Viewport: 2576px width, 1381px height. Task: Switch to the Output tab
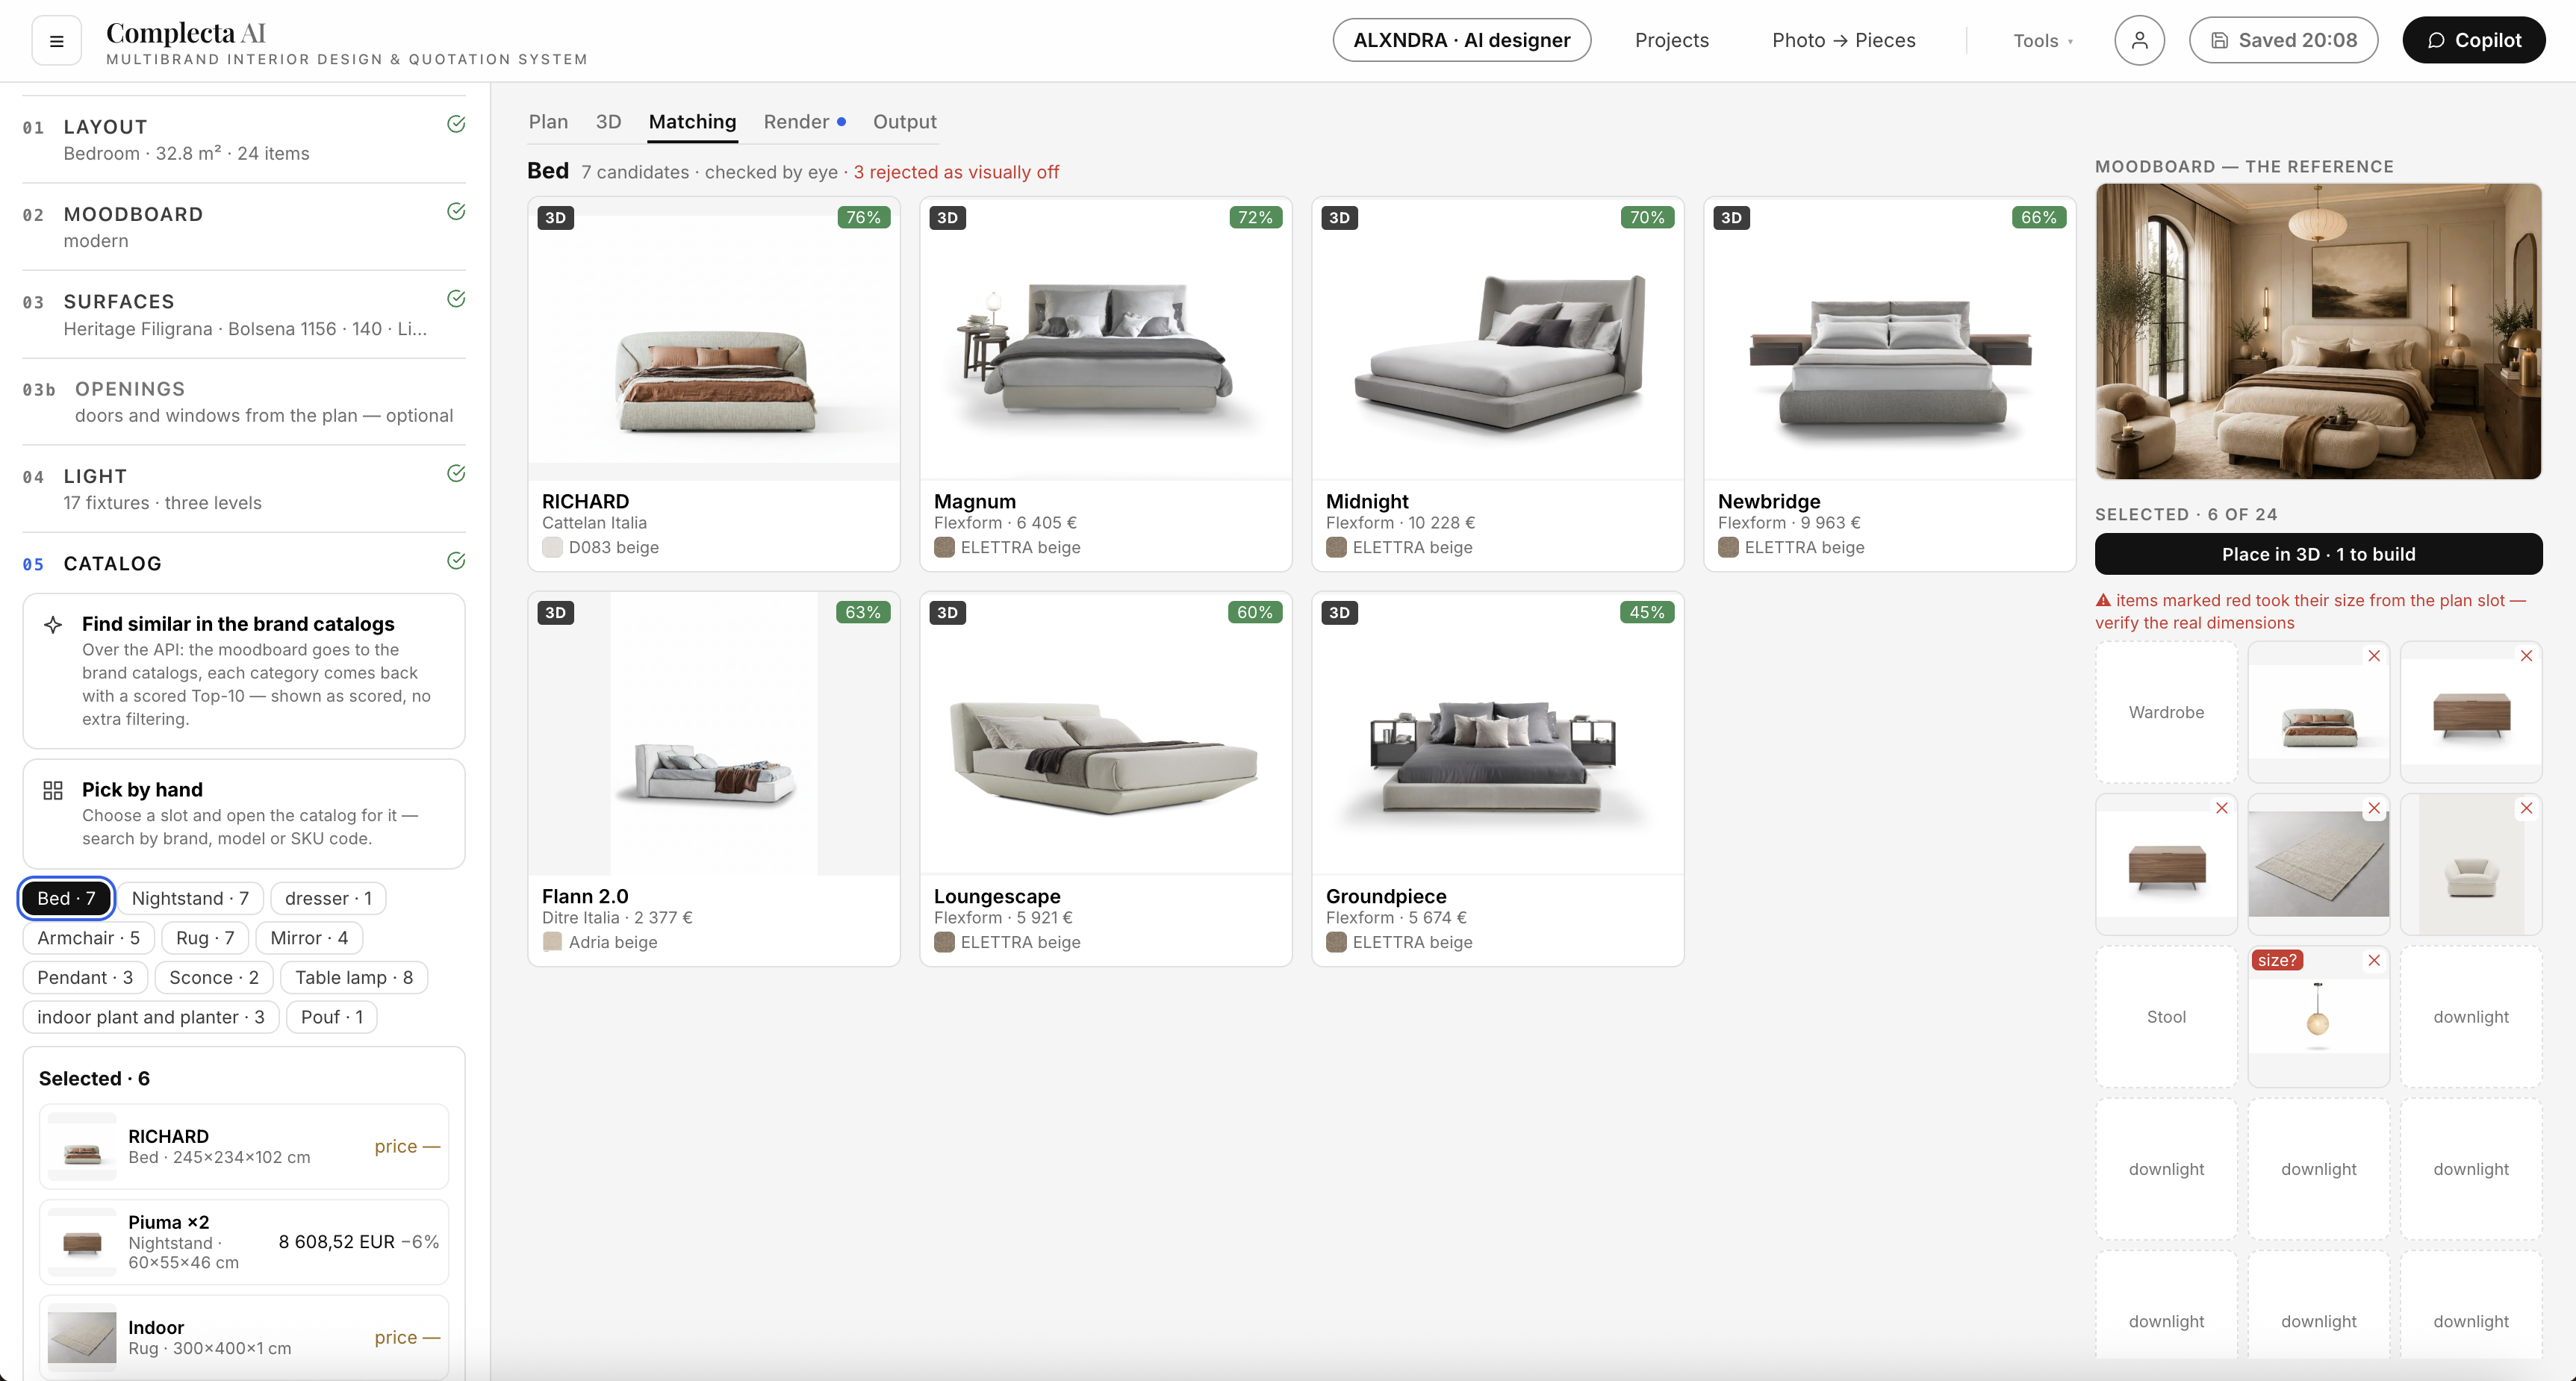[x=904, y=122]
